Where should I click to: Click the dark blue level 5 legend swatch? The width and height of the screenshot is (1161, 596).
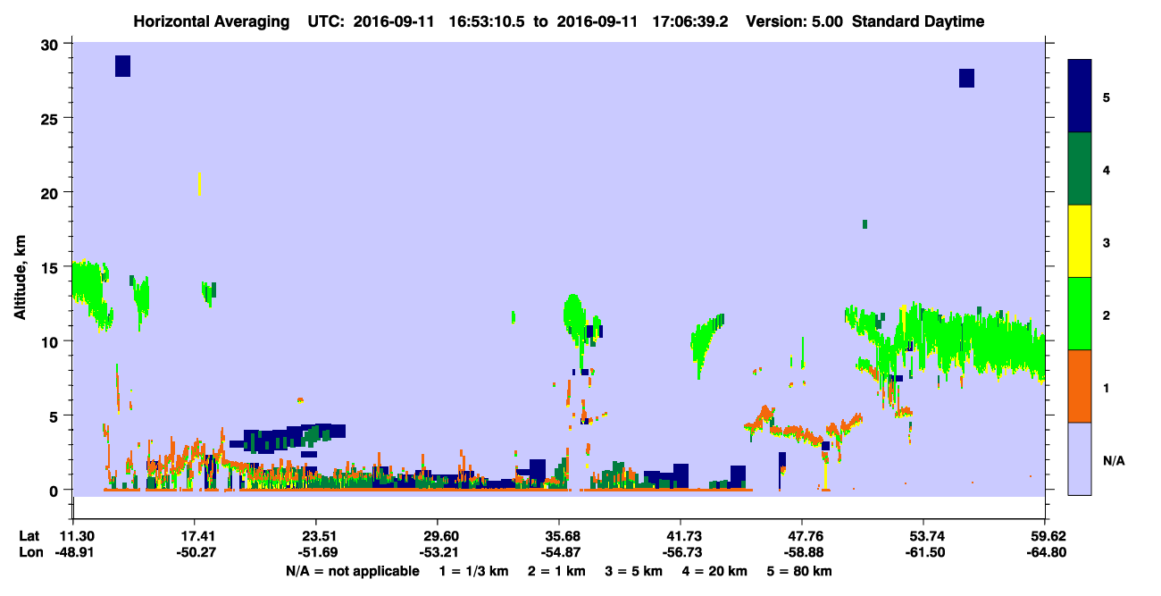pyautogui.click(x=1080, y=97)
